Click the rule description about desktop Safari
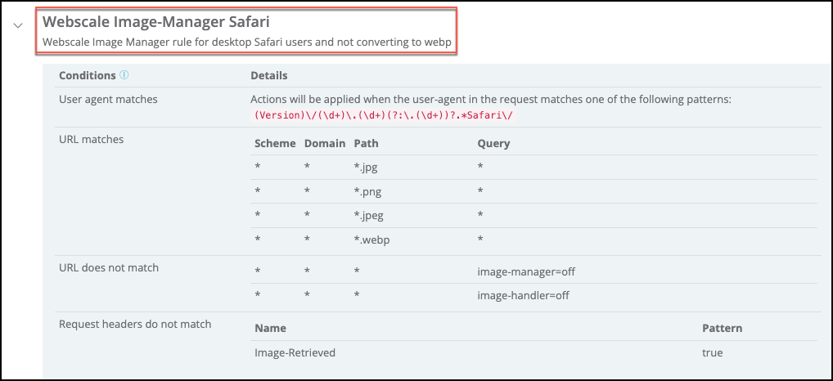 [246, 41]
